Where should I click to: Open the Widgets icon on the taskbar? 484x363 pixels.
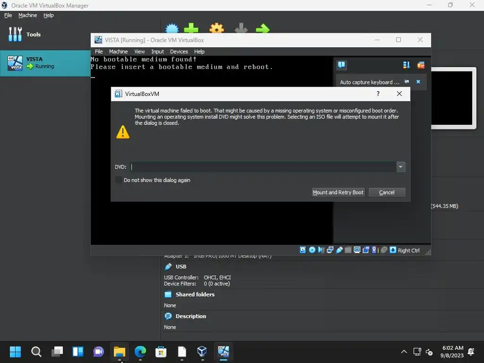(78, 352)
